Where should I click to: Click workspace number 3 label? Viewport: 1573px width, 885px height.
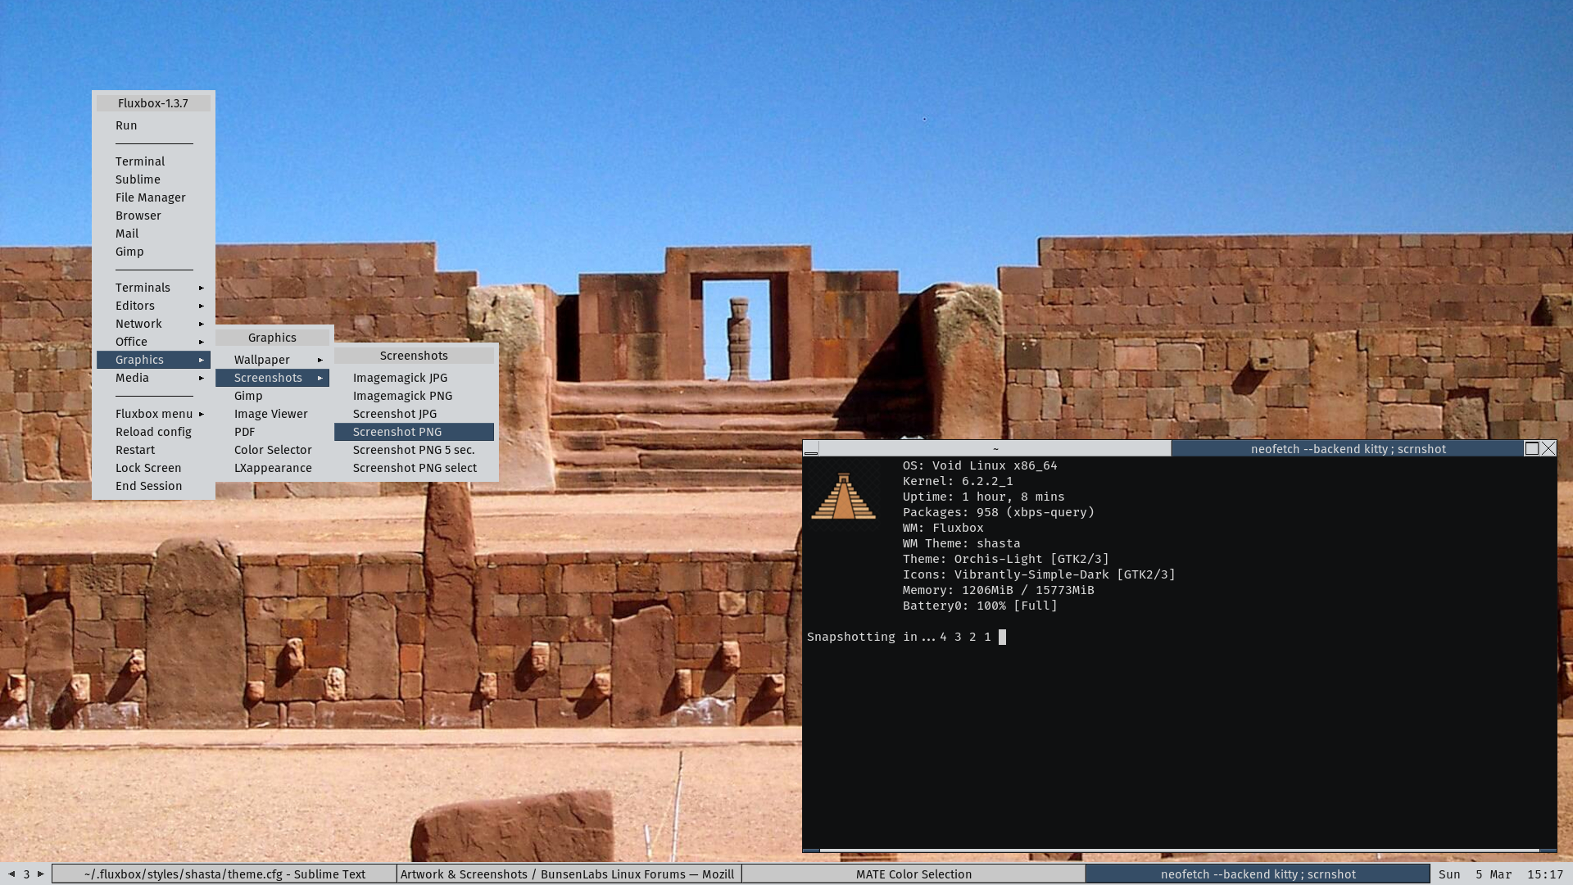click(x=26, y=874)
